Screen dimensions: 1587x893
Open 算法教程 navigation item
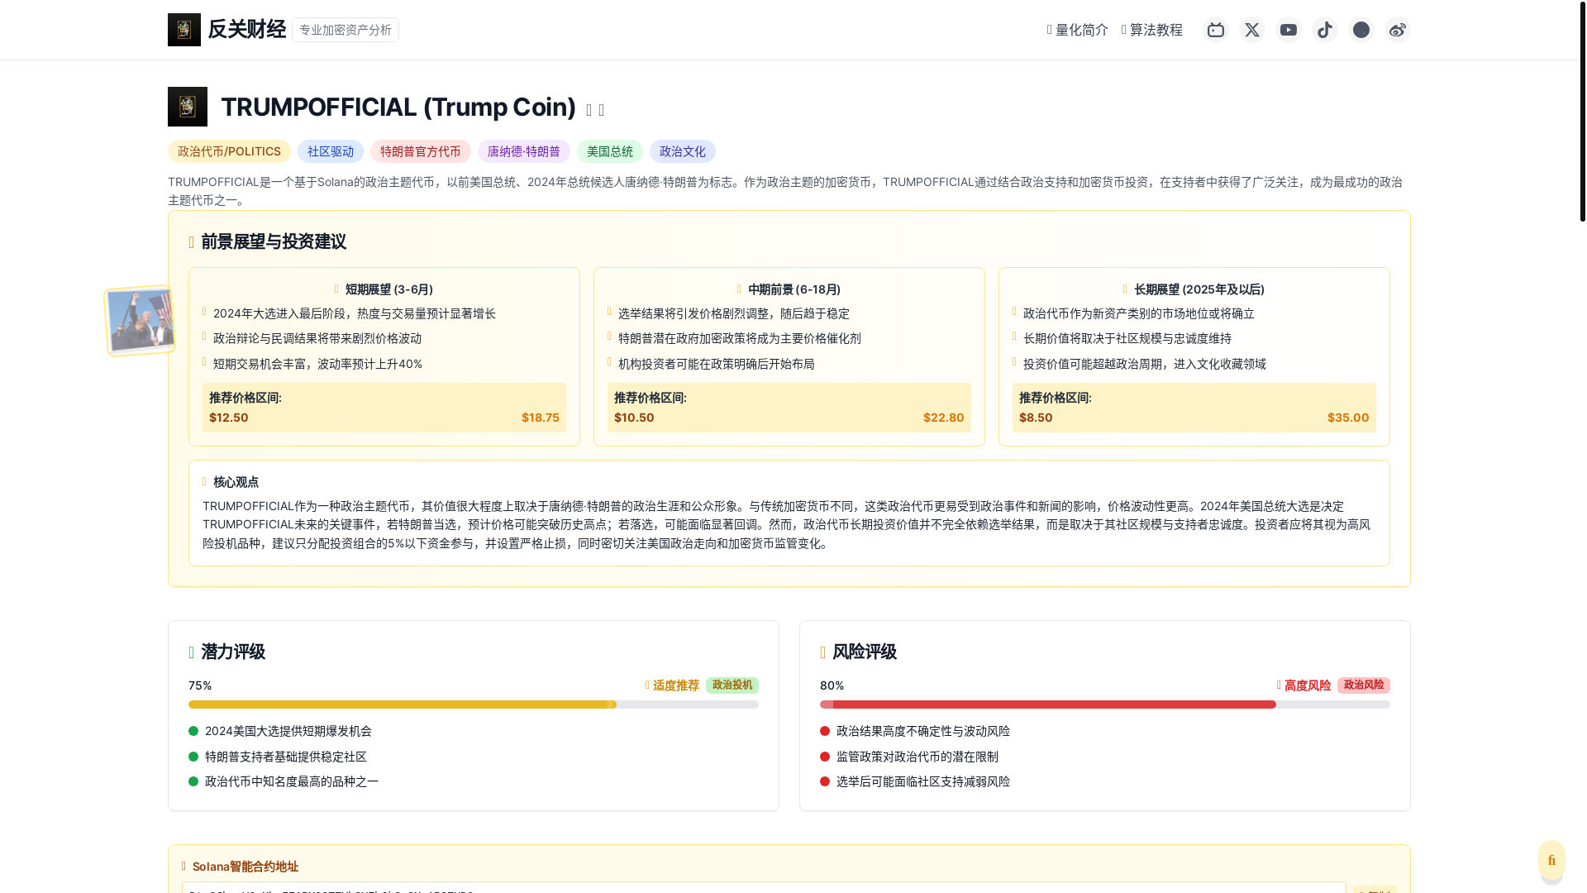click(x=1152, y=30)
